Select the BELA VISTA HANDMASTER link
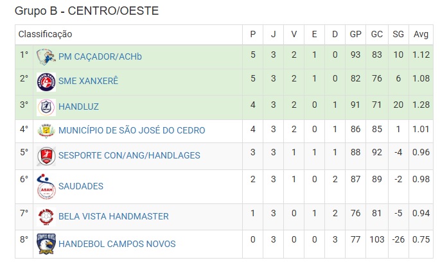Image resolution: width=440 pixels, height=265 pixels. 113,216
